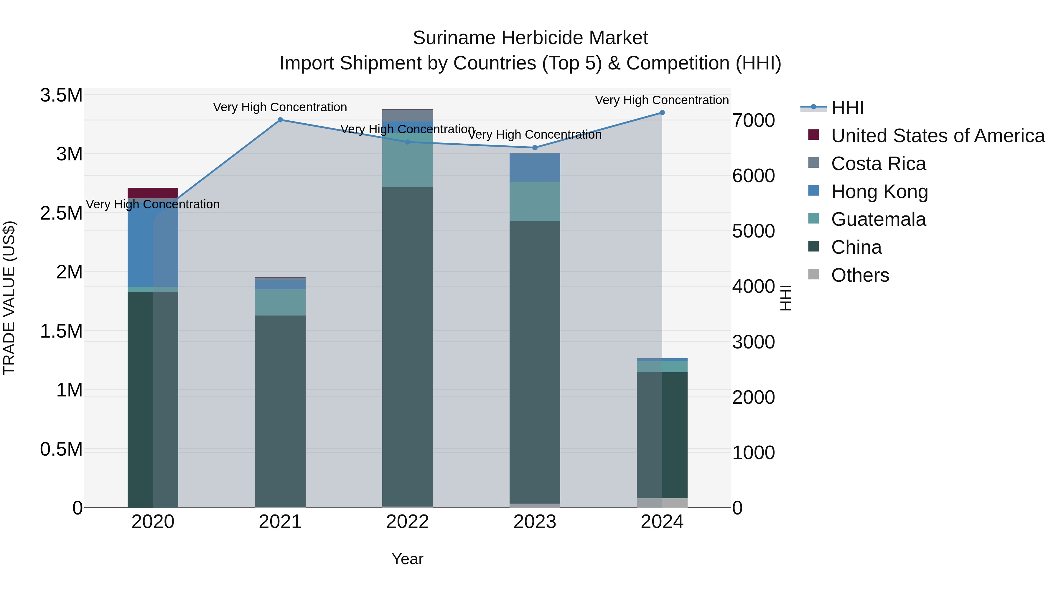Click the Hong Kong bar segment for 2020
The height and width of the screenshot is (596, 1061).
click(x=153, y=244)
